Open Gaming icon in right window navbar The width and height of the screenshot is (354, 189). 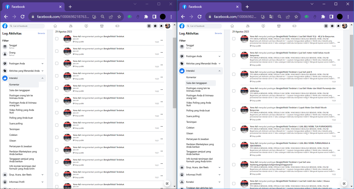(x=294, y=26)
